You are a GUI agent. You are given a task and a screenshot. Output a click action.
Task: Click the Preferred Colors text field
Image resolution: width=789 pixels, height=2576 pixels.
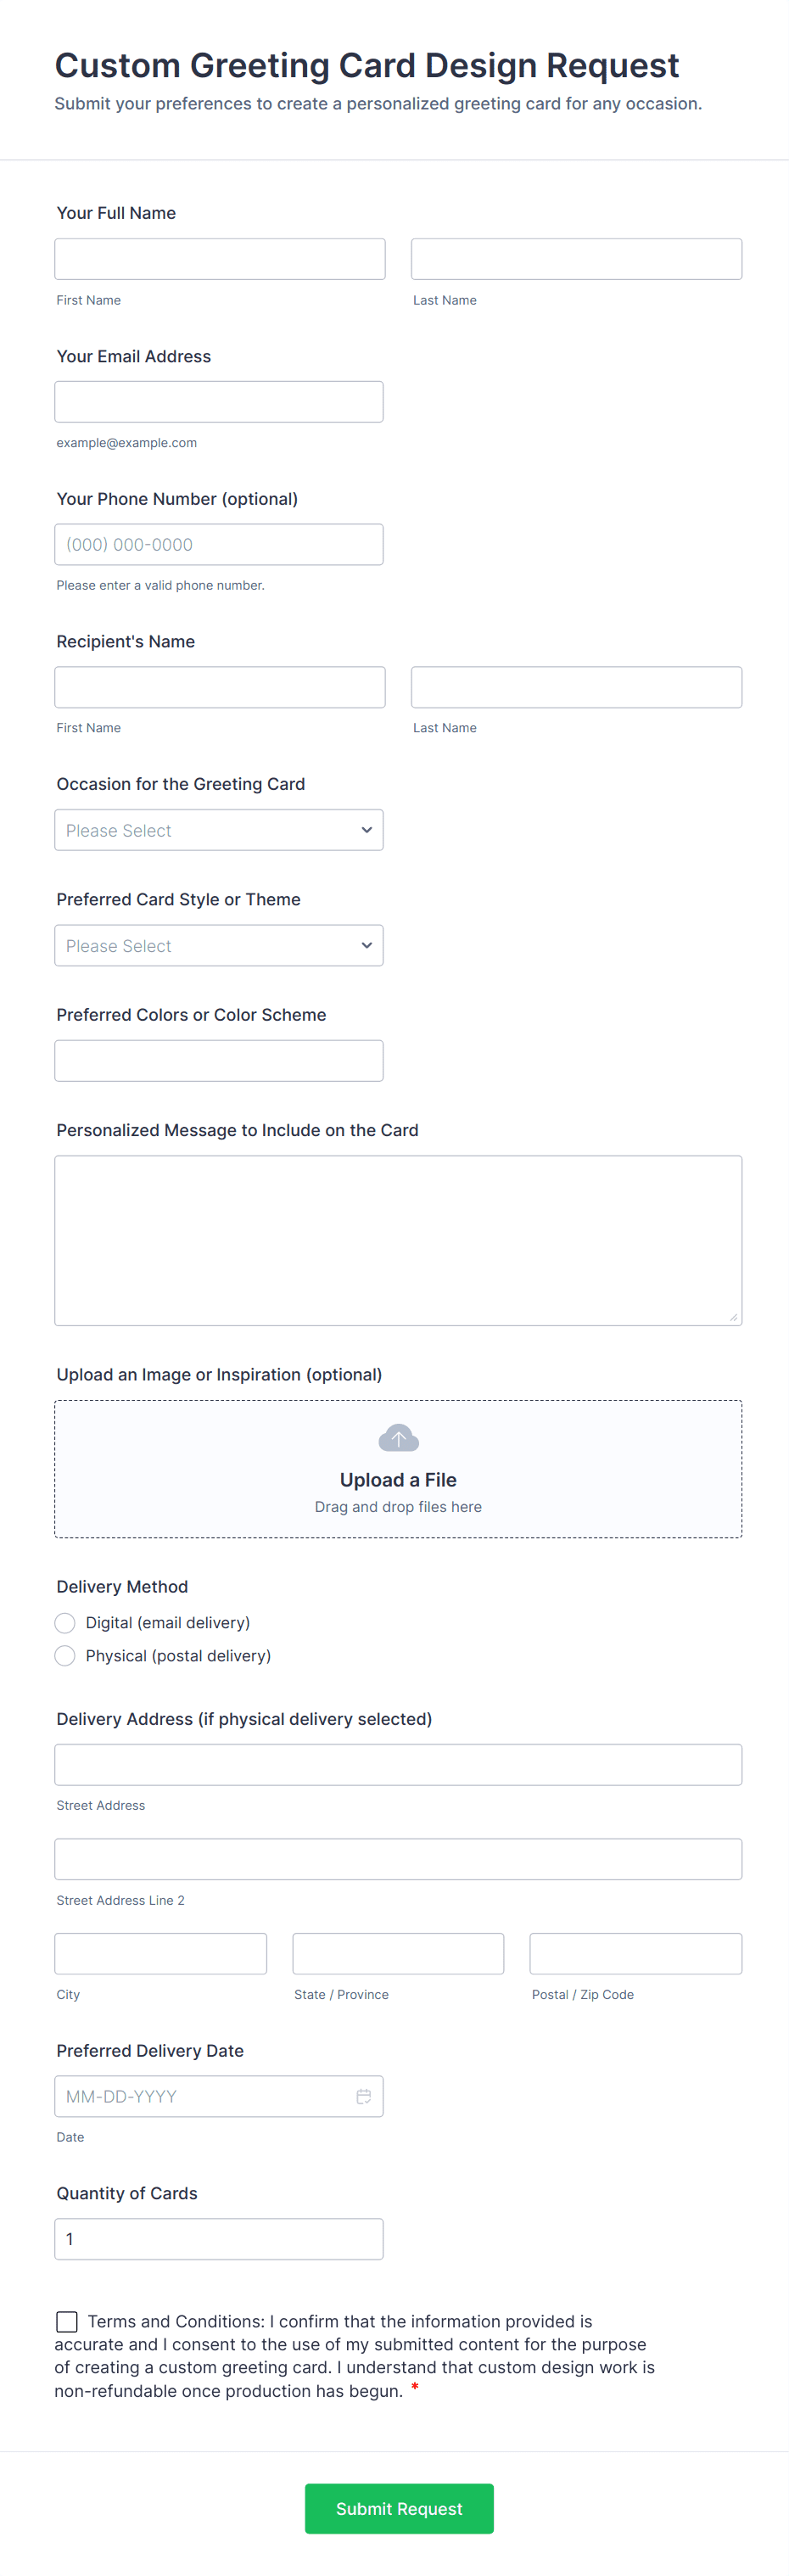[218, 1060]
